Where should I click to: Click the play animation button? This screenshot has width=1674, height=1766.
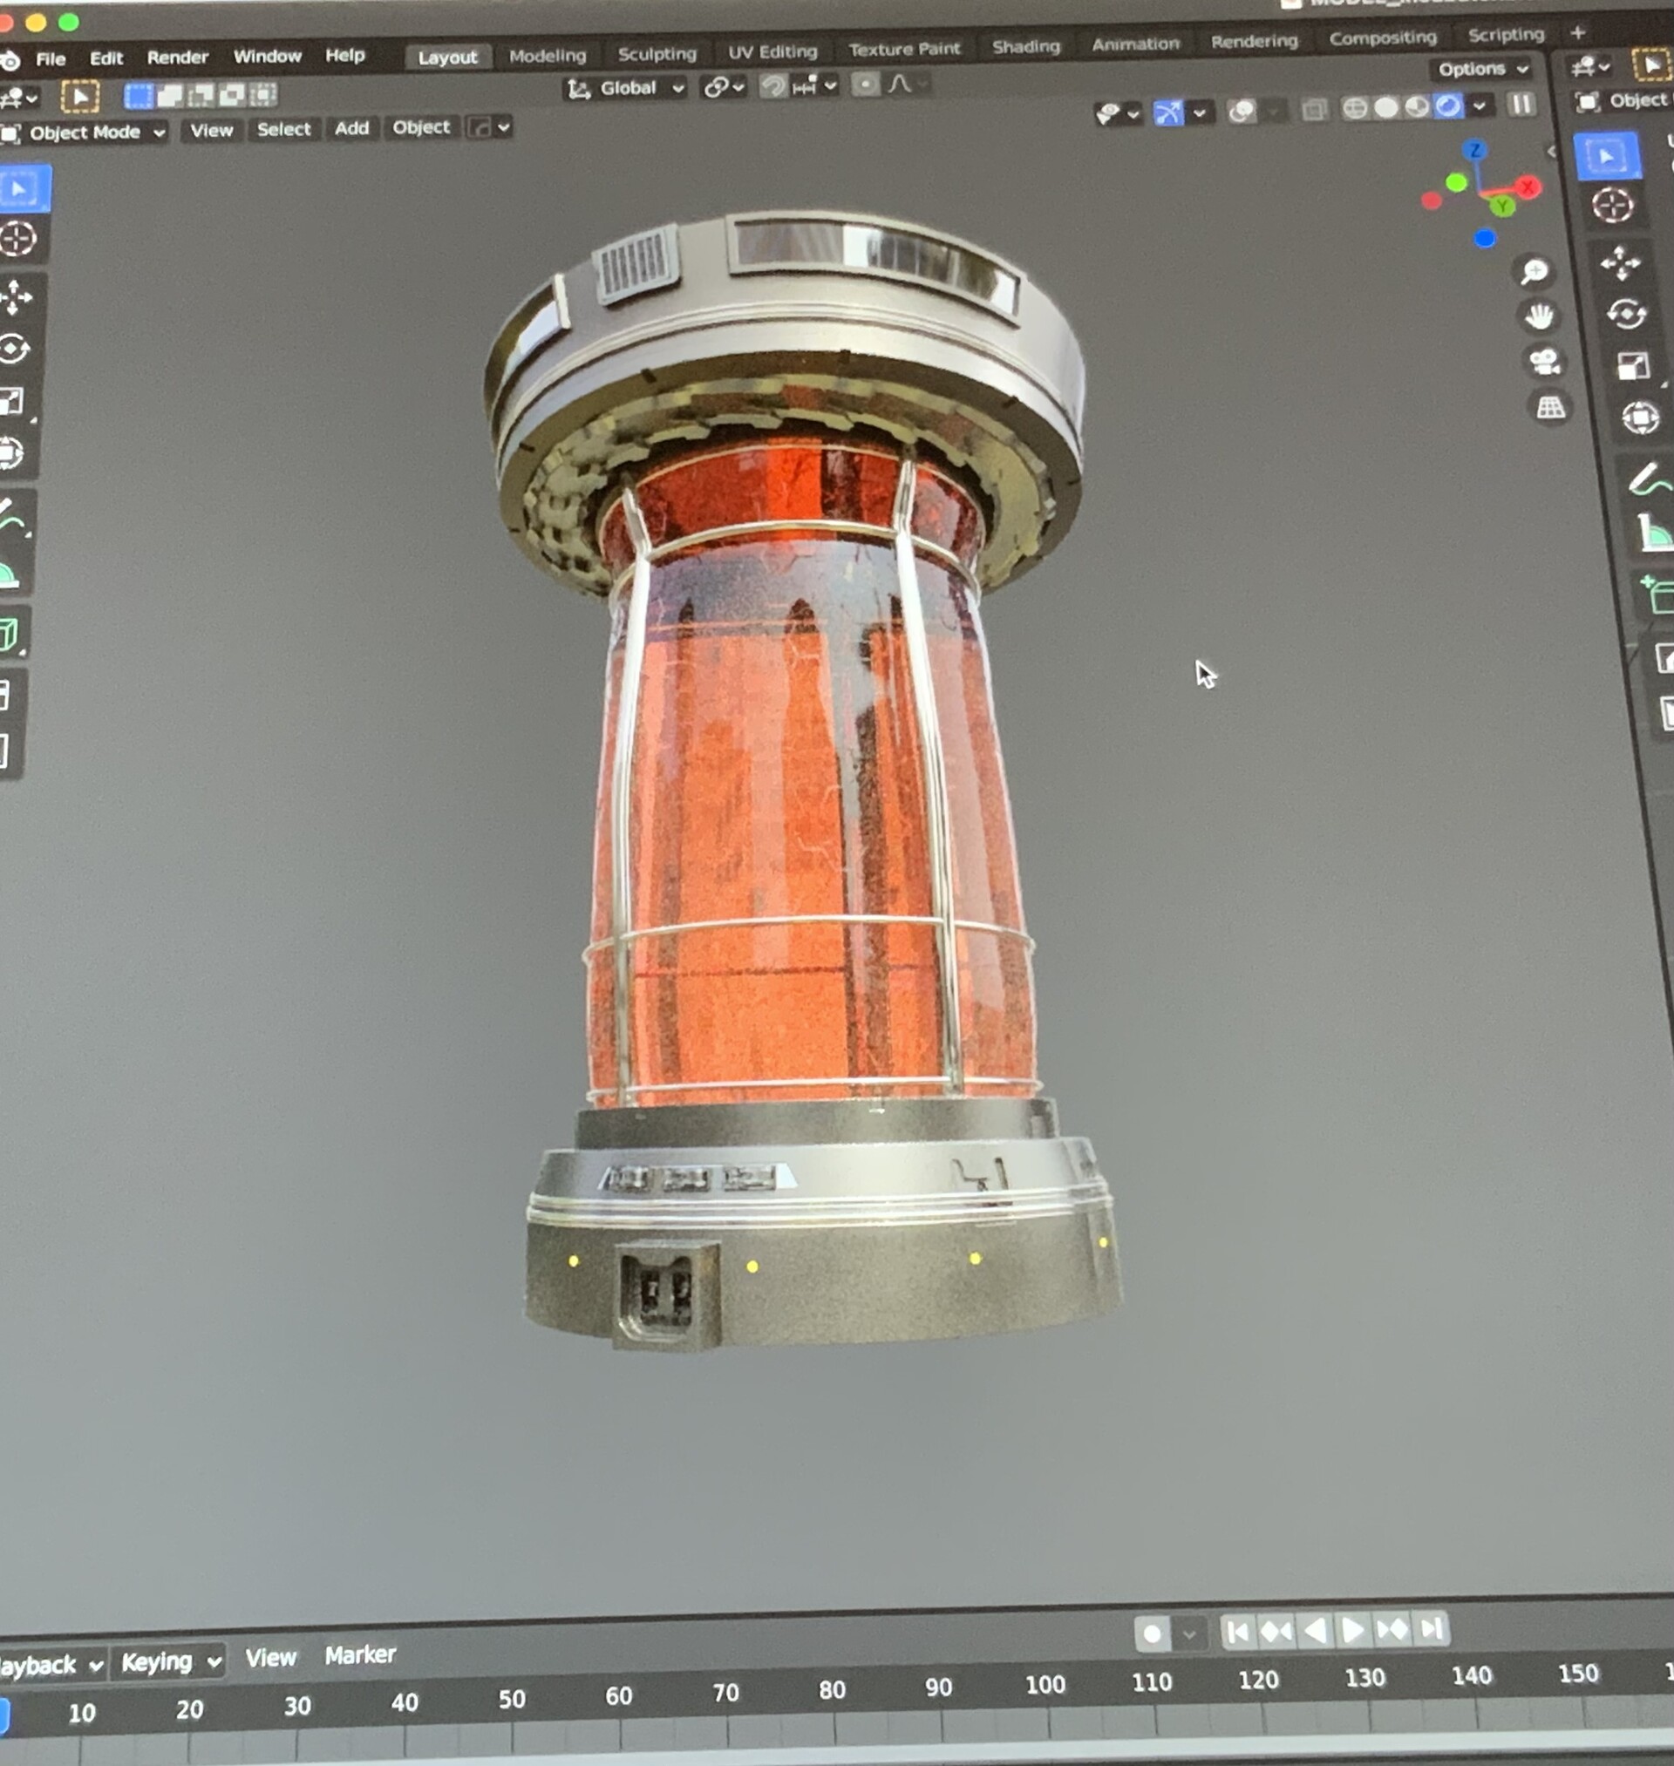[x=1353, y=1630]
